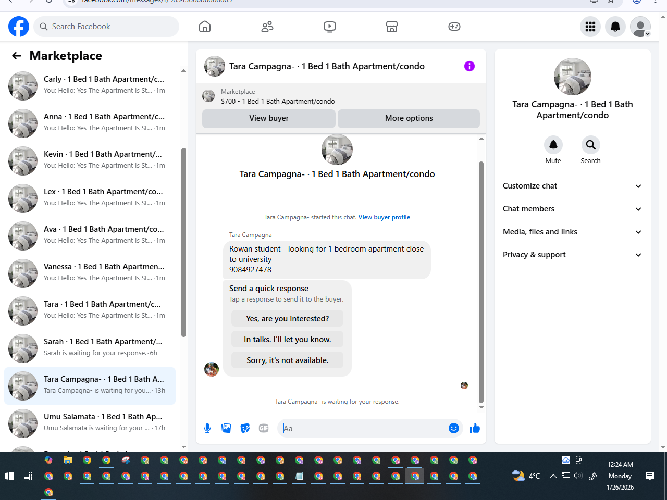This screenshot has width=667, height=500.
Task: Click View buyer button
Action: (x=269, y=118)
